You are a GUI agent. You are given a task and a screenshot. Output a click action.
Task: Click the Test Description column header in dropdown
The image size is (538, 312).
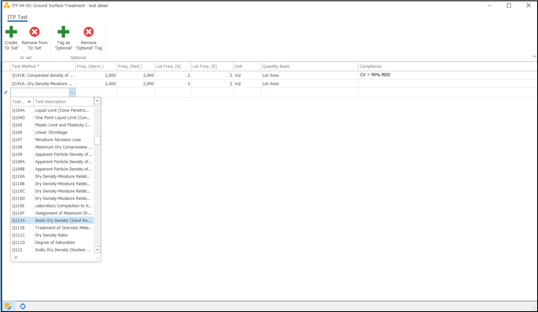64,101
